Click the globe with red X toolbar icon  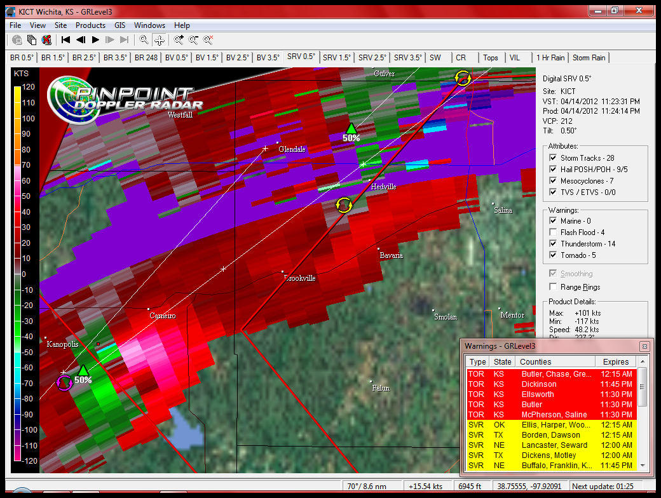[46, 40]
